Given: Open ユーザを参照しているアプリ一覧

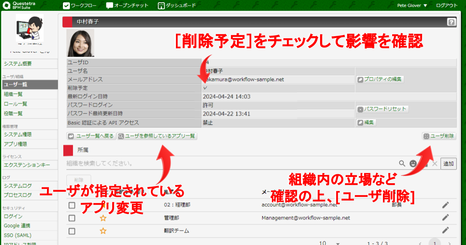Looking at the screenshot, I should click(x=157, y=136).
